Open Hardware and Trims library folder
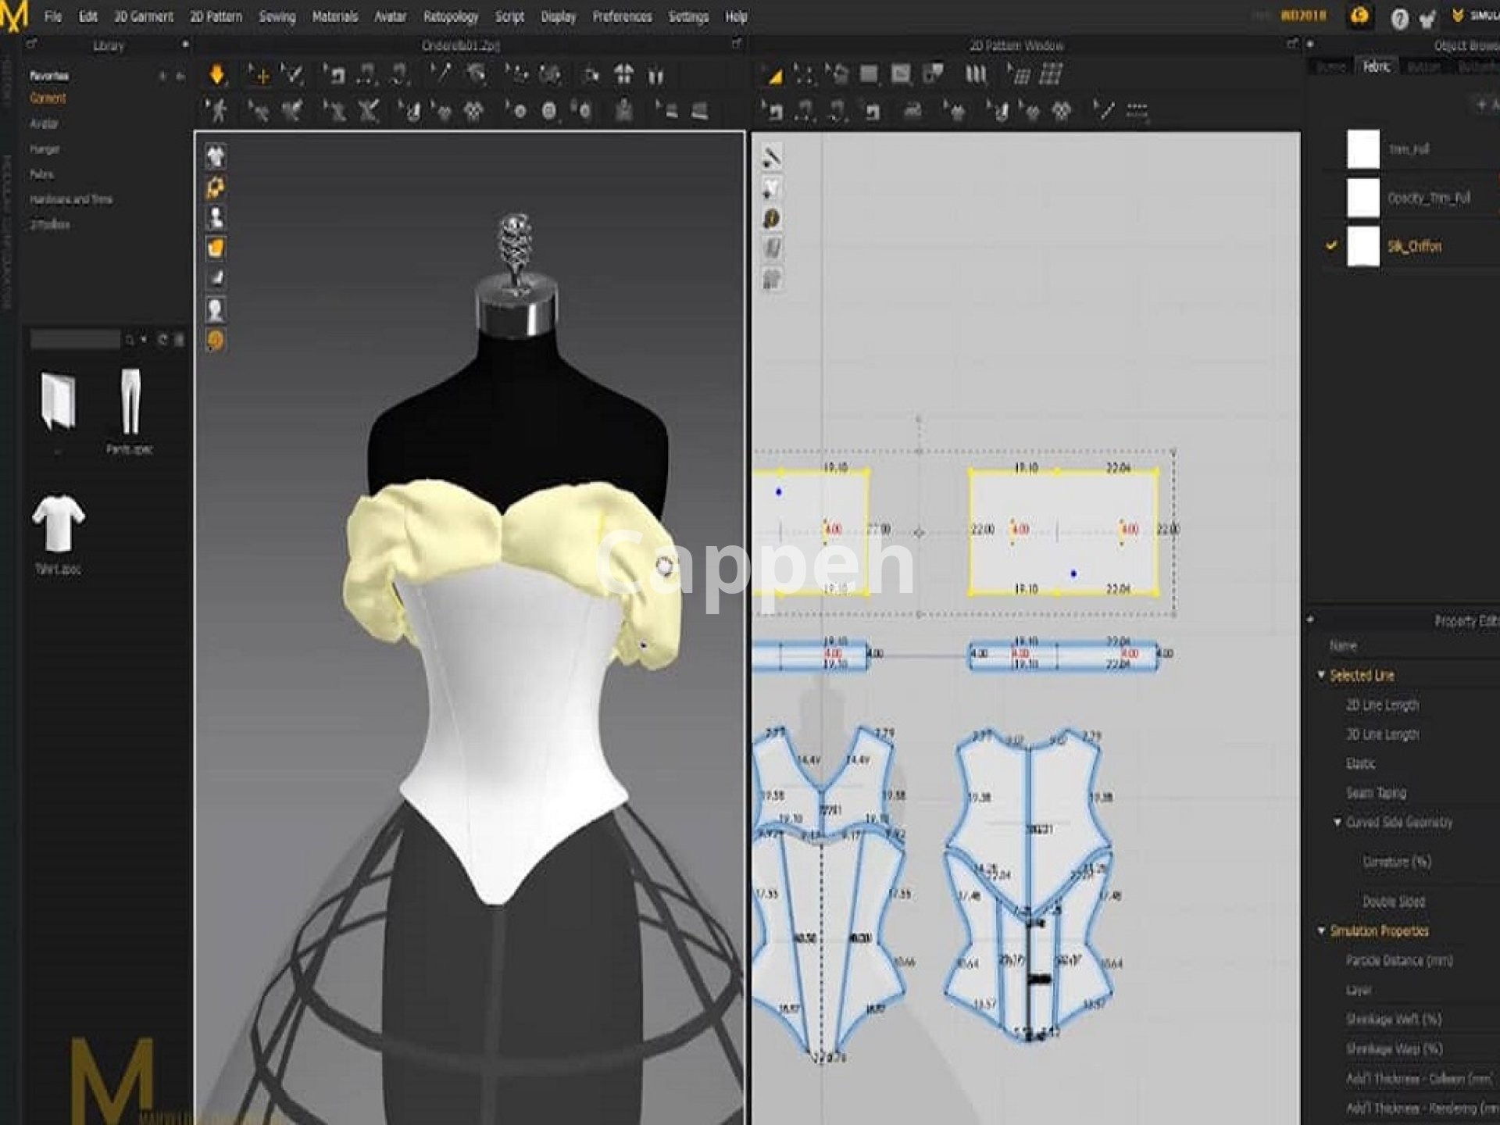The image size is (1500, 1125). click(x=71, y=199)
